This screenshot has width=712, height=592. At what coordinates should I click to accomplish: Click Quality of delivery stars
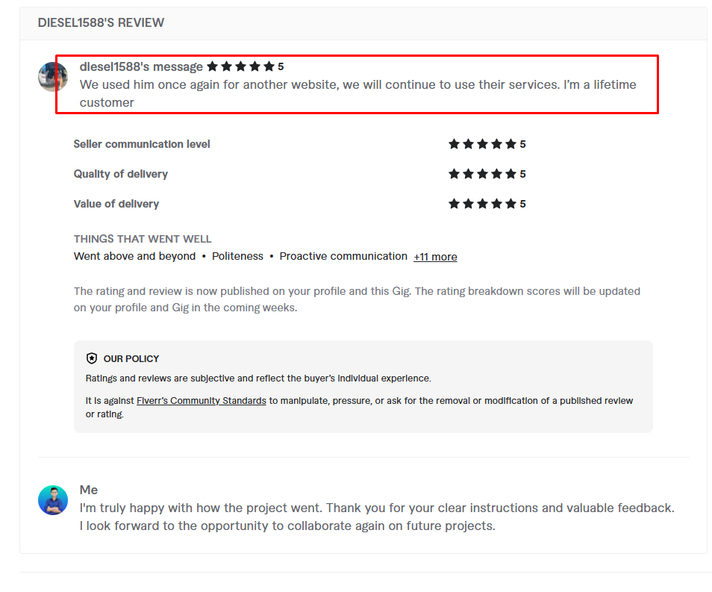482,174
